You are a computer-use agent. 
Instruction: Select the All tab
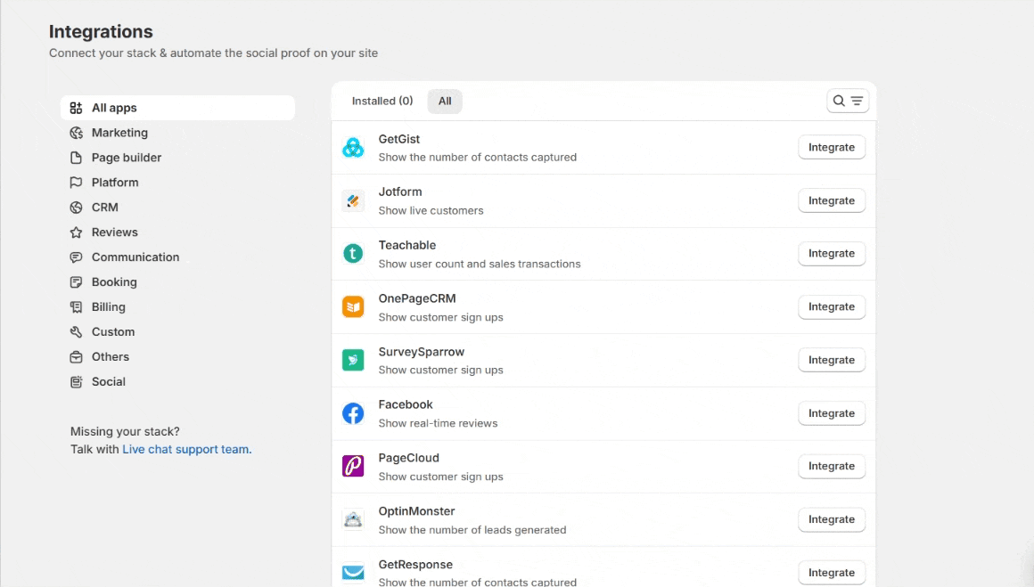coord(445,102)
